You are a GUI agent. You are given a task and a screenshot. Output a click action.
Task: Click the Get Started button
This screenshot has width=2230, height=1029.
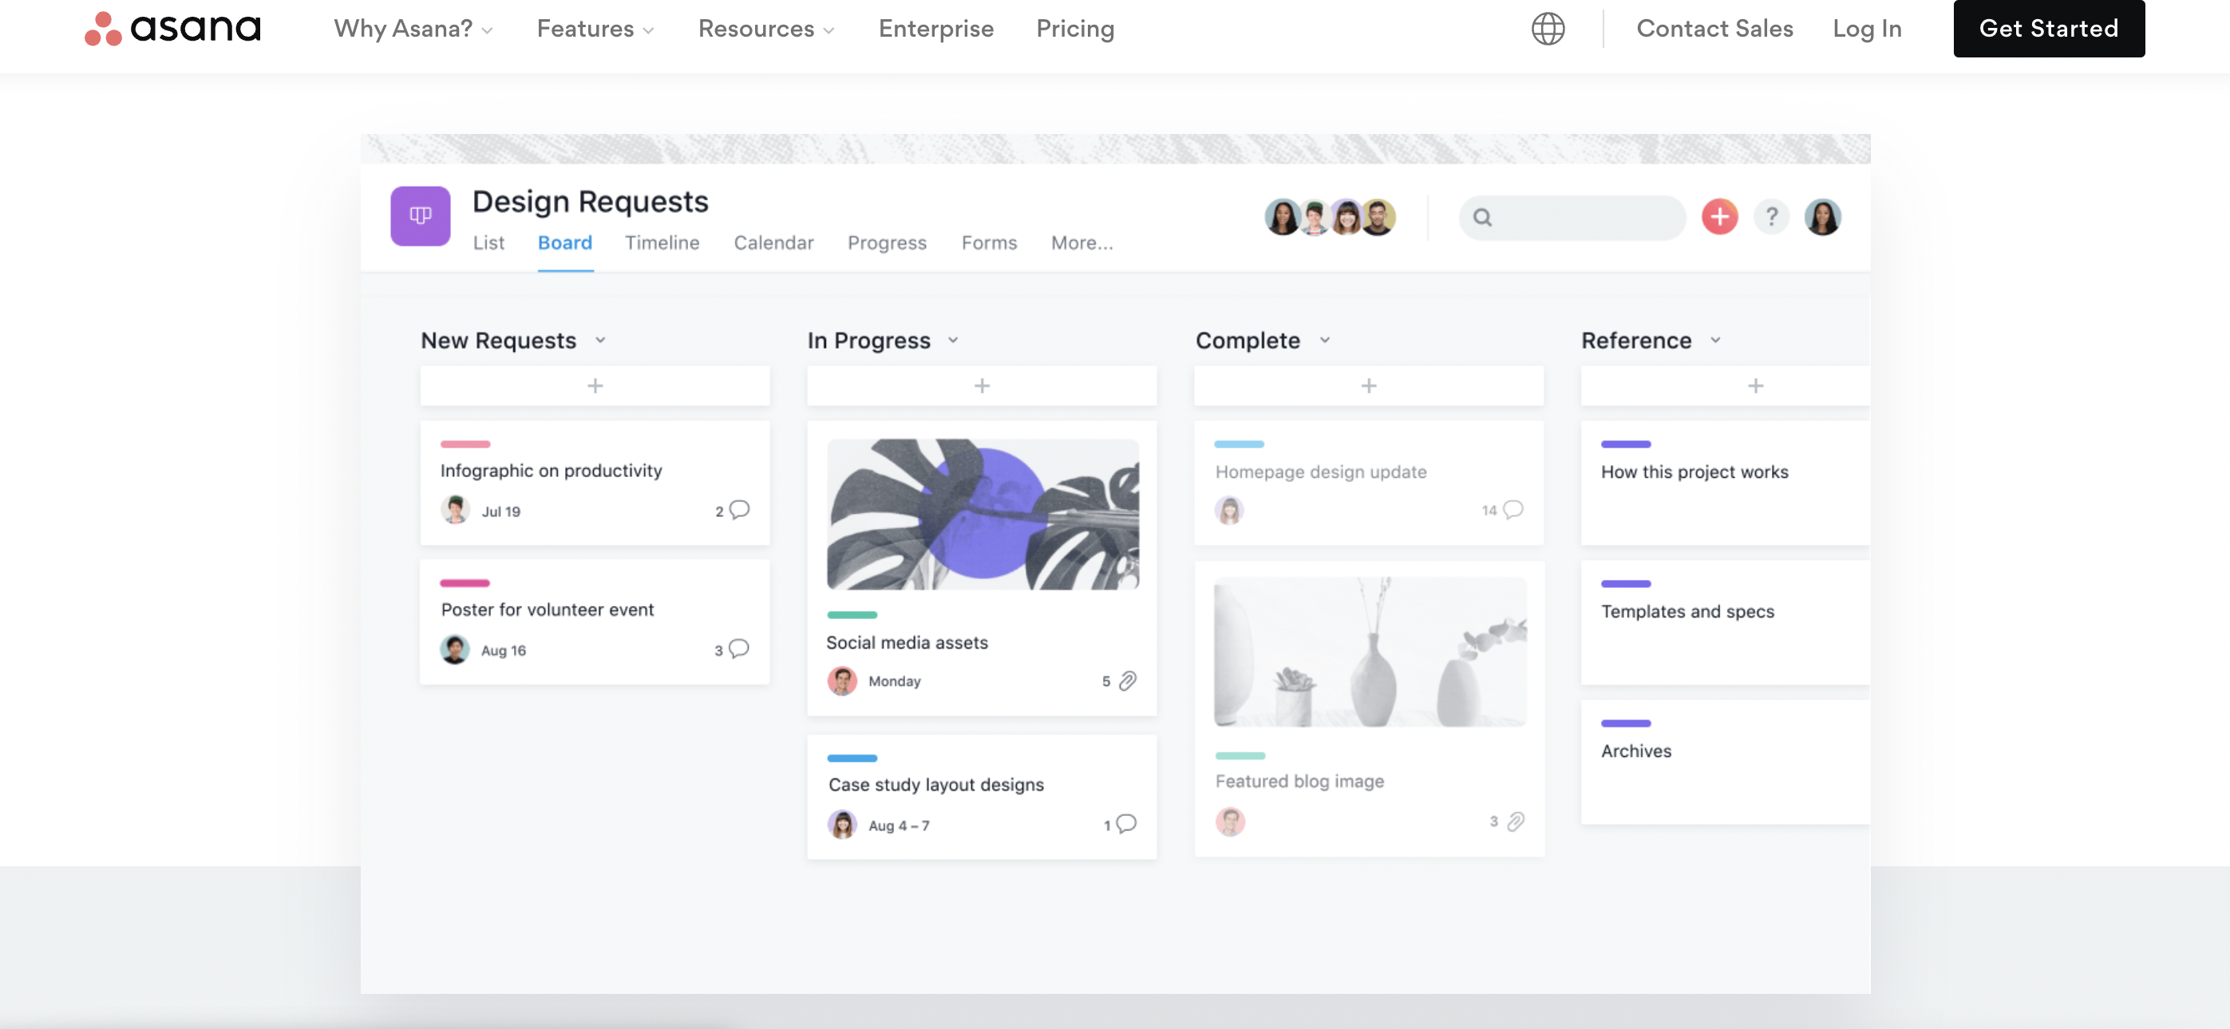point(2048,29)
